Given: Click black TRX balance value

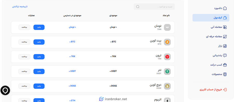Looking at the screenshot, I should click(x=113, y=56).
